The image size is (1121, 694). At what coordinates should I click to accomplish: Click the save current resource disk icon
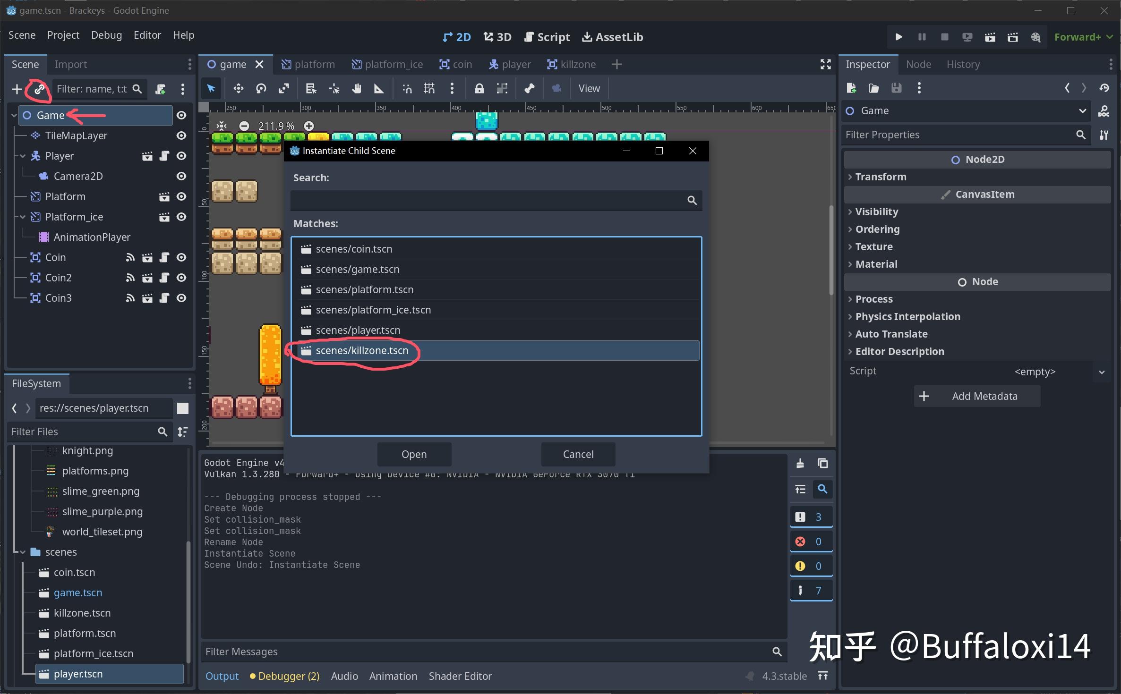pos(897,88)
